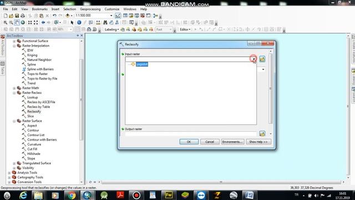
Task: Open Go To XY tool
Action: pos(117,22)
